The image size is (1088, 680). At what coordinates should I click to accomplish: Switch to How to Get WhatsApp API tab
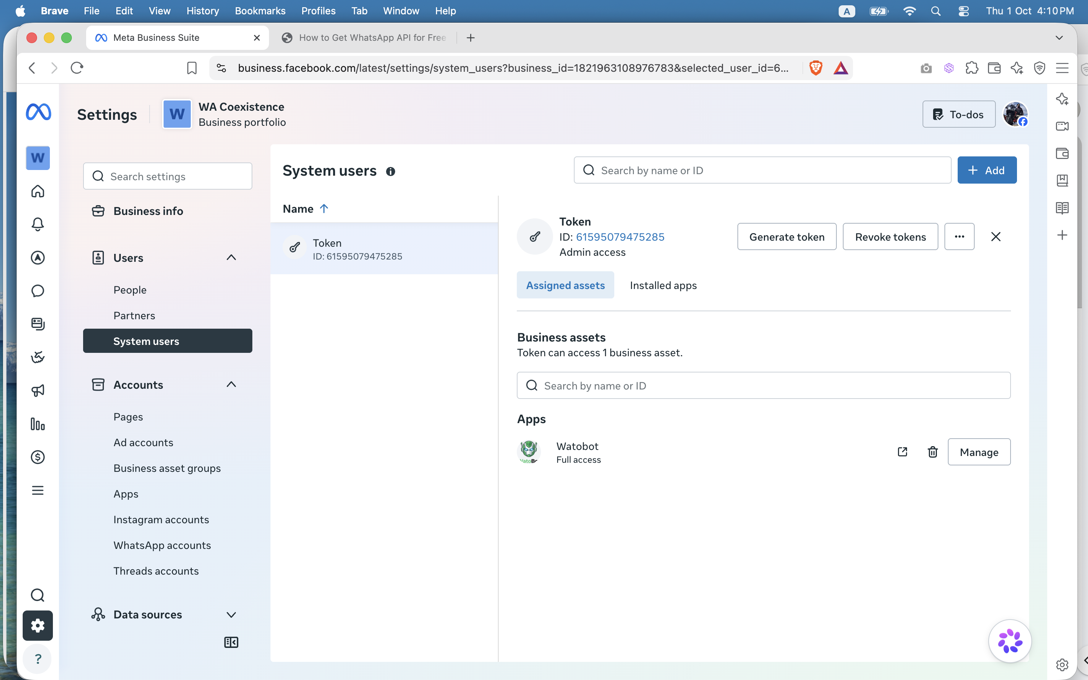[364, 38]
